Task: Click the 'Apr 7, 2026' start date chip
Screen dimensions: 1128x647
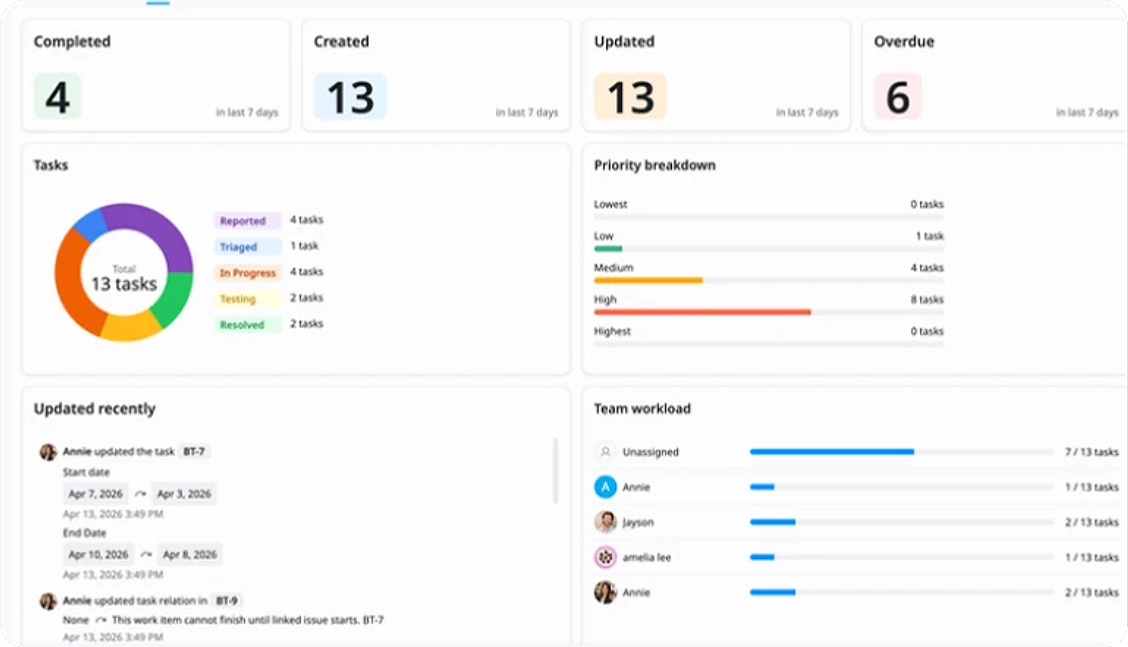Action: point(95,494)
